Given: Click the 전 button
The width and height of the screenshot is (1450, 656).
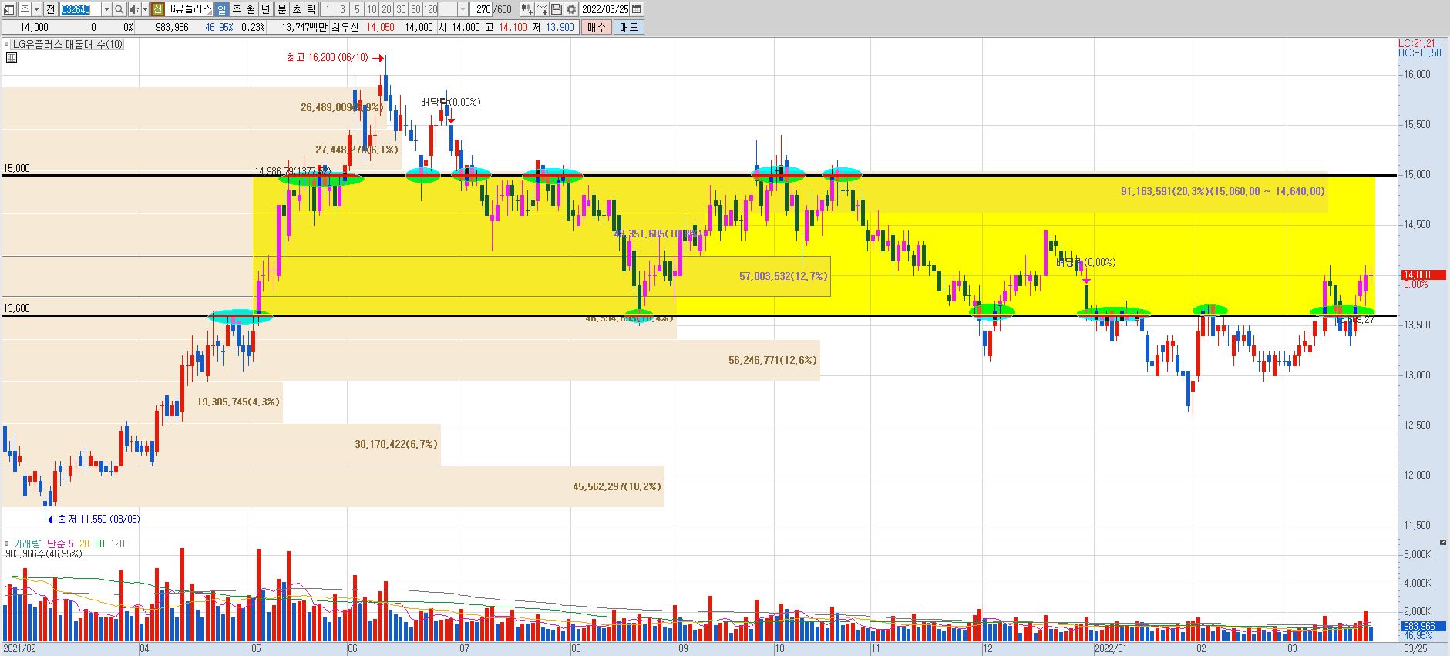Looking at the screenshot, I should [x=50, y=9].
